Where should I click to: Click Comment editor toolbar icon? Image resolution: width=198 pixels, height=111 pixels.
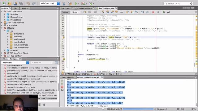(164, 12)
